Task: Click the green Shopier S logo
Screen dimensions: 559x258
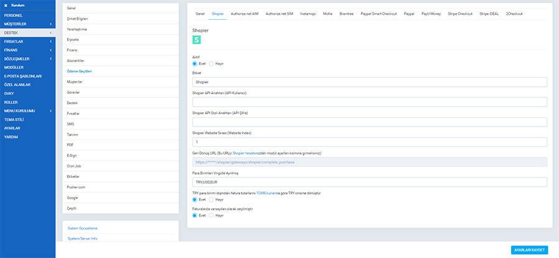Action: 196,40
